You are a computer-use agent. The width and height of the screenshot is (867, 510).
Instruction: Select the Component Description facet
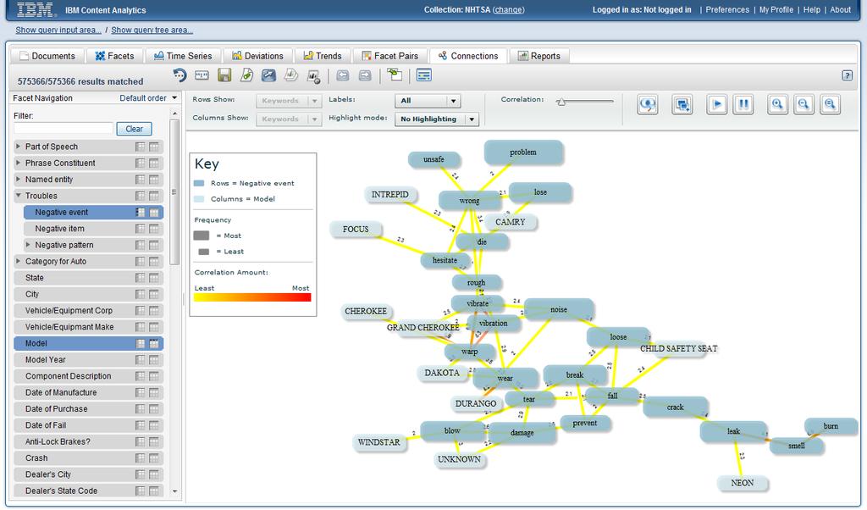(x=88, y=376)
